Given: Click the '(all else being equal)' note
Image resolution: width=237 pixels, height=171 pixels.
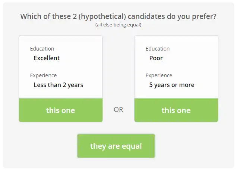Looking at the screenshot, I should 118,25.
